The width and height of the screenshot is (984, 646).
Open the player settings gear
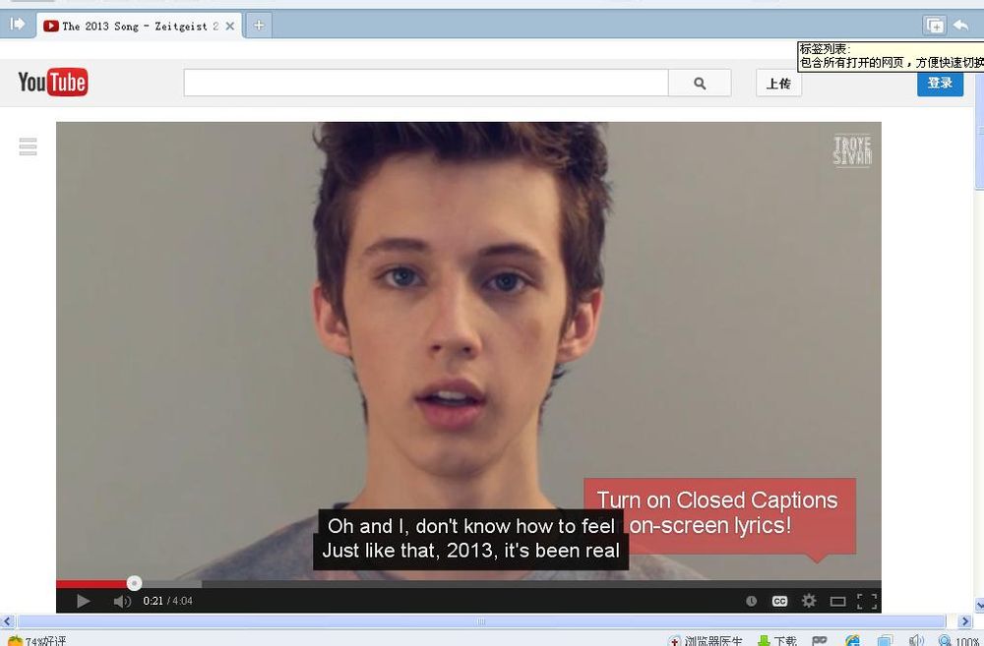(x=809, y=601)
